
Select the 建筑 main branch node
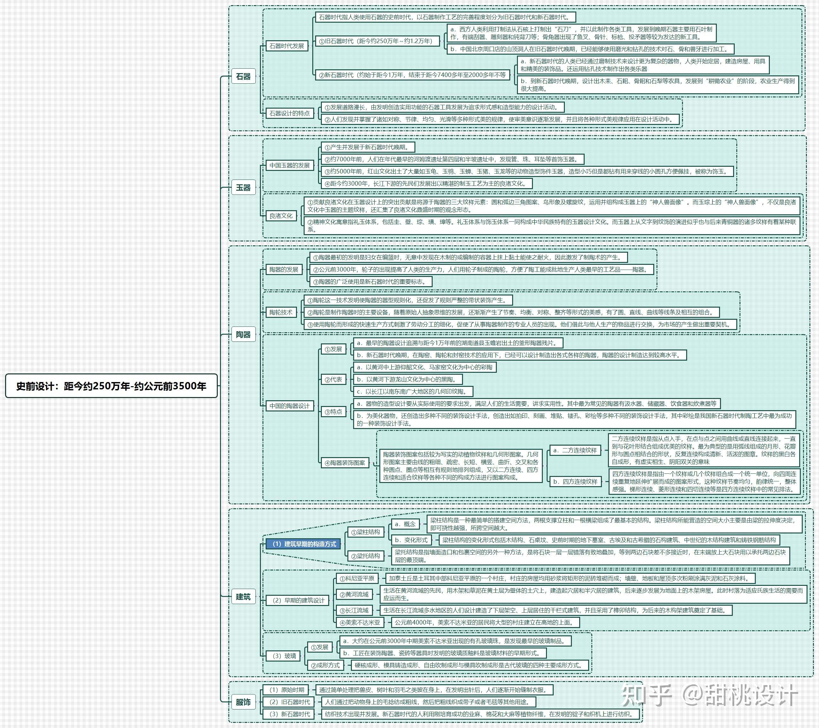point(243,596)
